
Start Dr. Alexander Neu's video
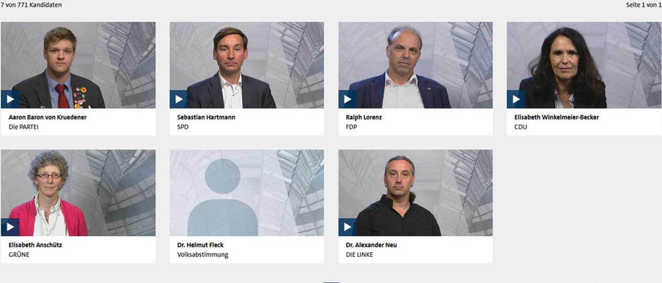click(348, 227)
